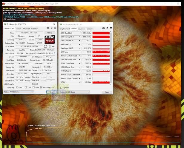Screen dimensions: 184x148
Task: Click the 1219 RPM fan speed value
Action: point(87,48)
